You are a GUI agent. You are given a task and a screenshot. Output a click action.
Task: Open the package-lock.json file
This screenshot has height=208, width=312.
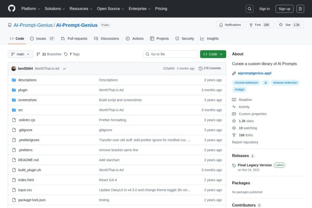(32, 200)
